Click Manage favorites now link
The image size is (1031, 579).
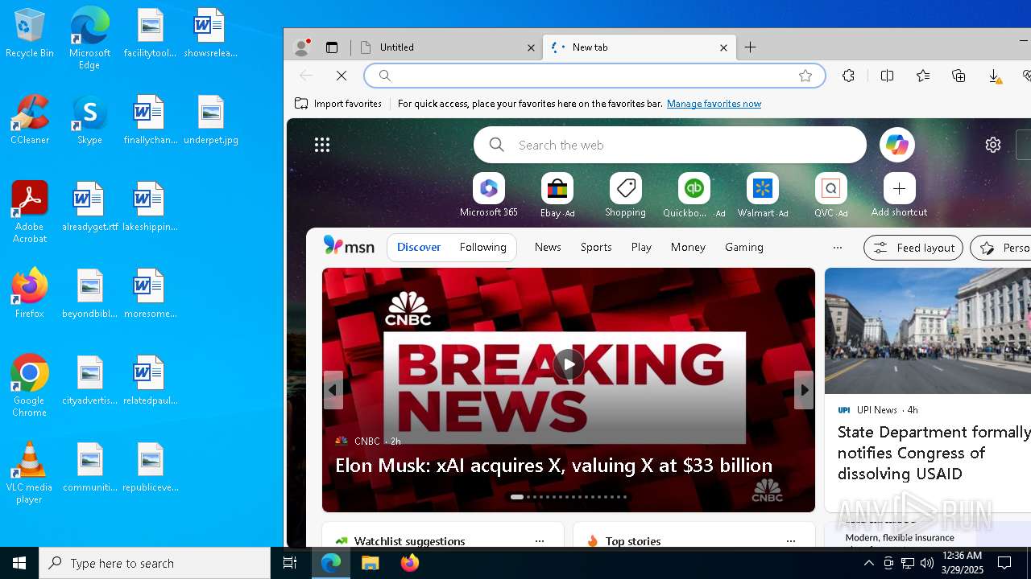[714, 104]
